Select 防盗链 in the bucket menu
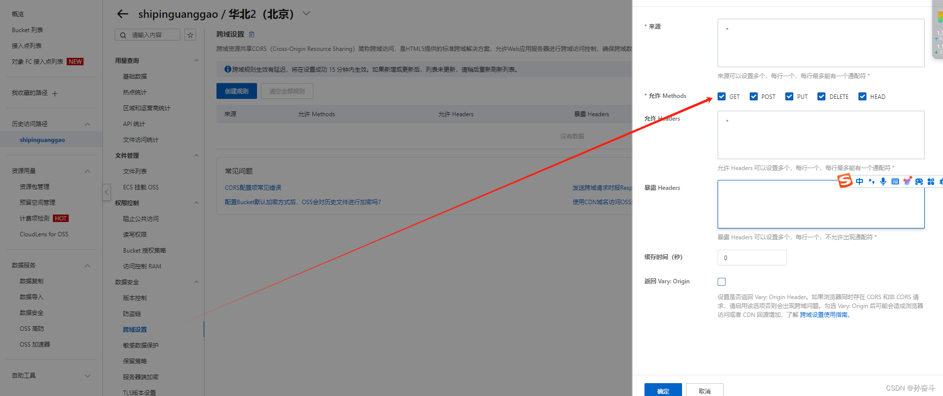Image resolution: width=943 pixels, height=396 pixels. (x=132, y=314)
